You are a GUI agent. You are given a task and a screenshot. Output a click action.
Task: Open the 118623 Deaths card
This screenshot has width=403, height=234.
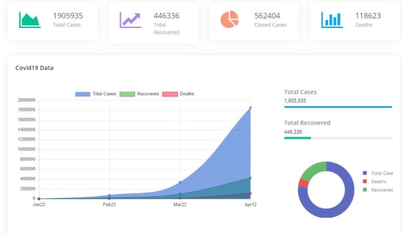pyautogui.click(x=354, y=21)
